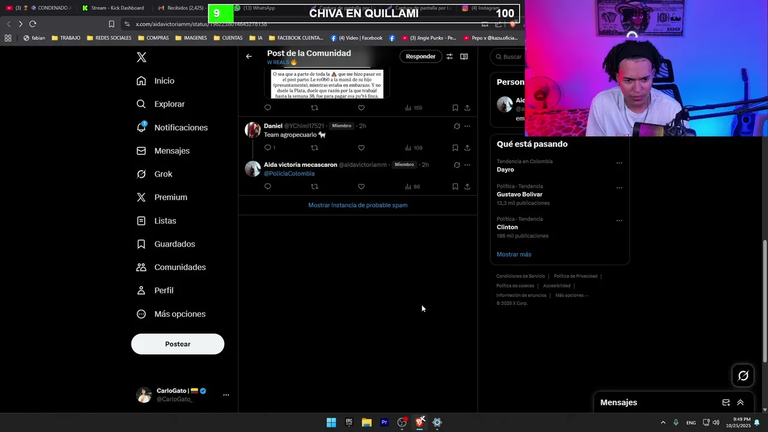768x432 pixels.
Task: View analytics with 109 views on Daniel's post
Action: [413, 148]
